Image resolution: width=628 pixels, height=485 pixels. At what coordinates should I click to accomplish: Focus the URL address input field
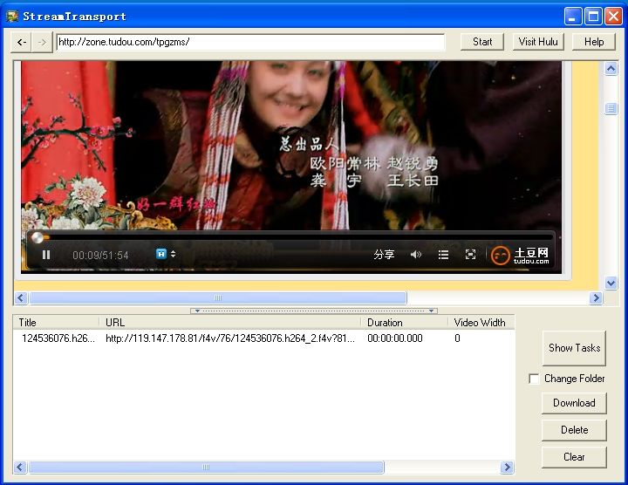[x=250, y=42]
